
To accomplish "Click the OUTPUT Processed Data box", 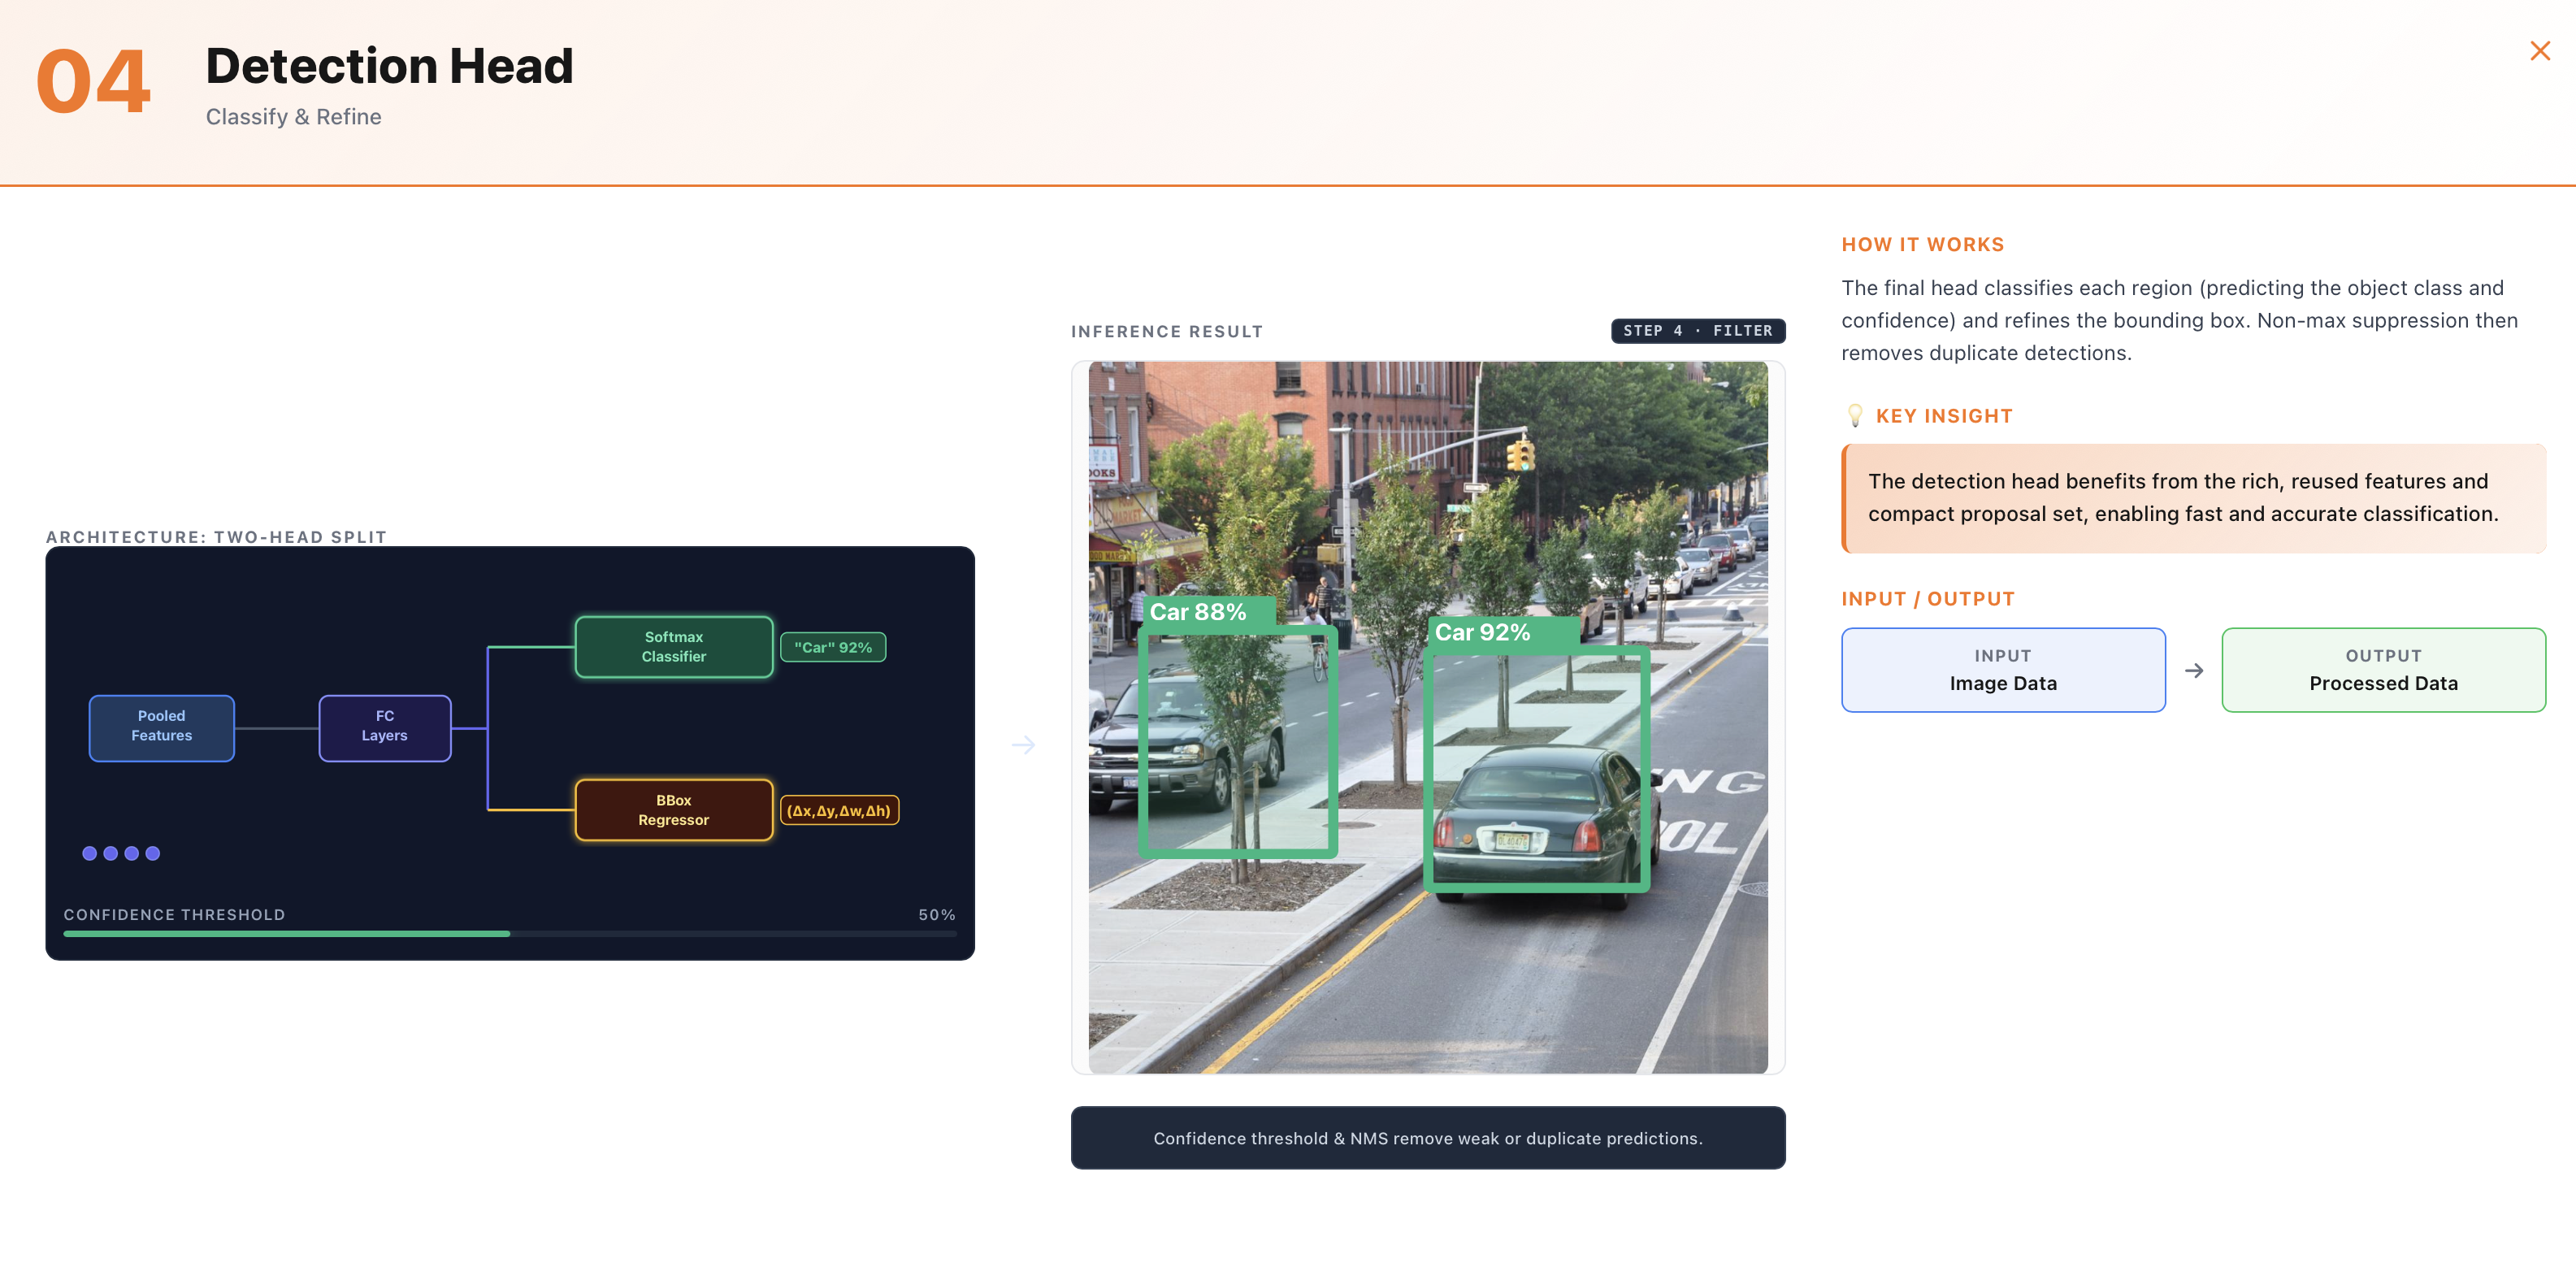I will tap(2383, 670).
